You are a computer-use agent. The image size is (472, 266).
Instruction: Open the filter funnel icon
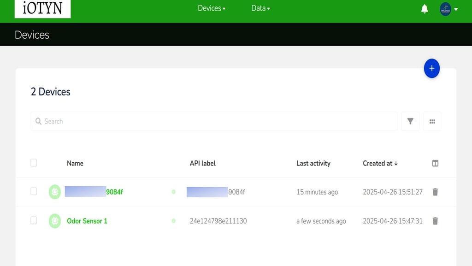coord(410,121)
